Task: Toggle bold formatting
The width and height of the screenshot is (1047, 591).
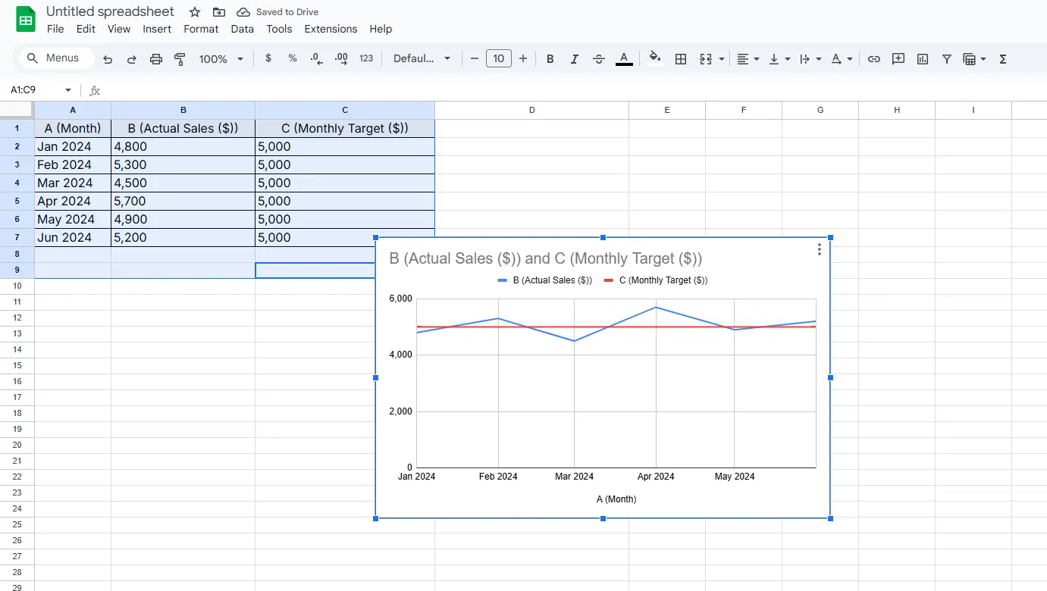Action: click(x=550, y=59)
